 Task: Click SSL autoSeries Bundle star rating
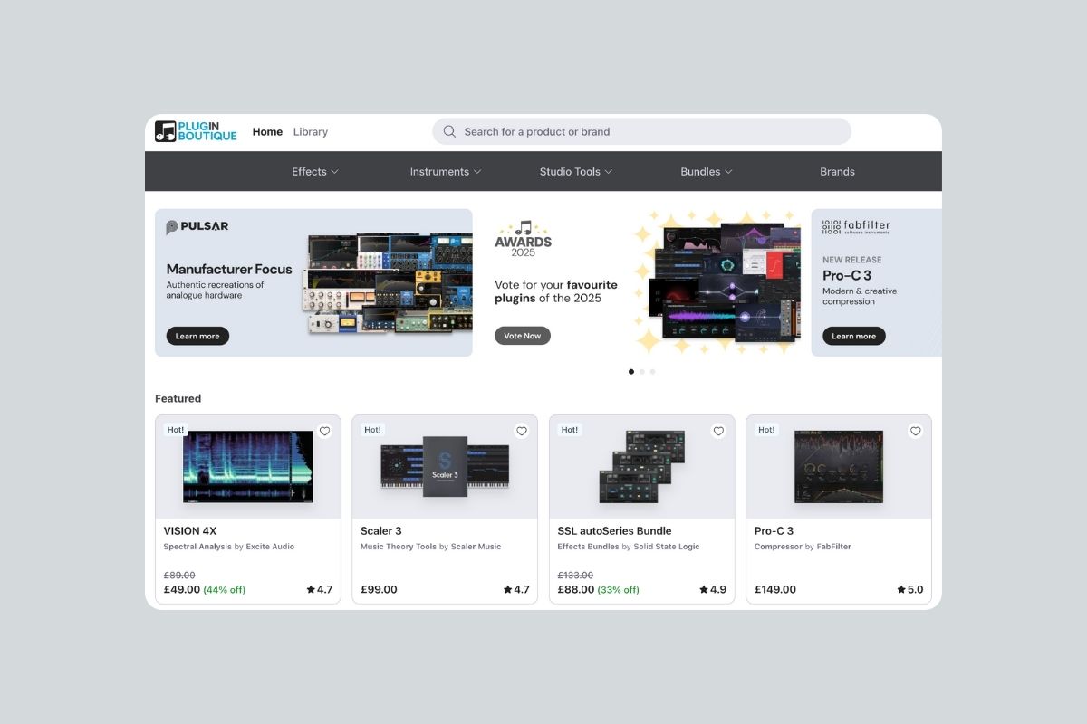[x=713, y=589]
